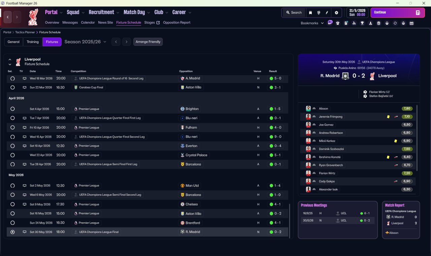Viewport: 431px width, 256px height.
Task: Click the pencil edit icon in the top toolbar
Action: (327, 12)
